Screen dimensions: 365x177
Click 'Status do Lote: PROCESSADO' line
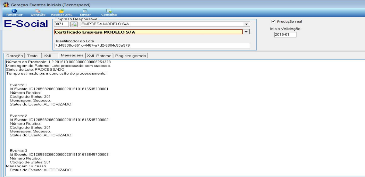pyautogui.click(x=35, y=70)
